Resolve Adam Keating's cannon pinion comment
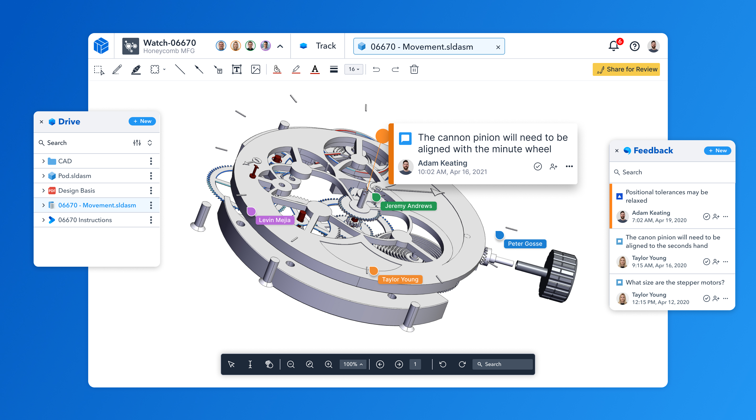Image resolution: width=756 pixels, height=420 pixels. [537, 166]
